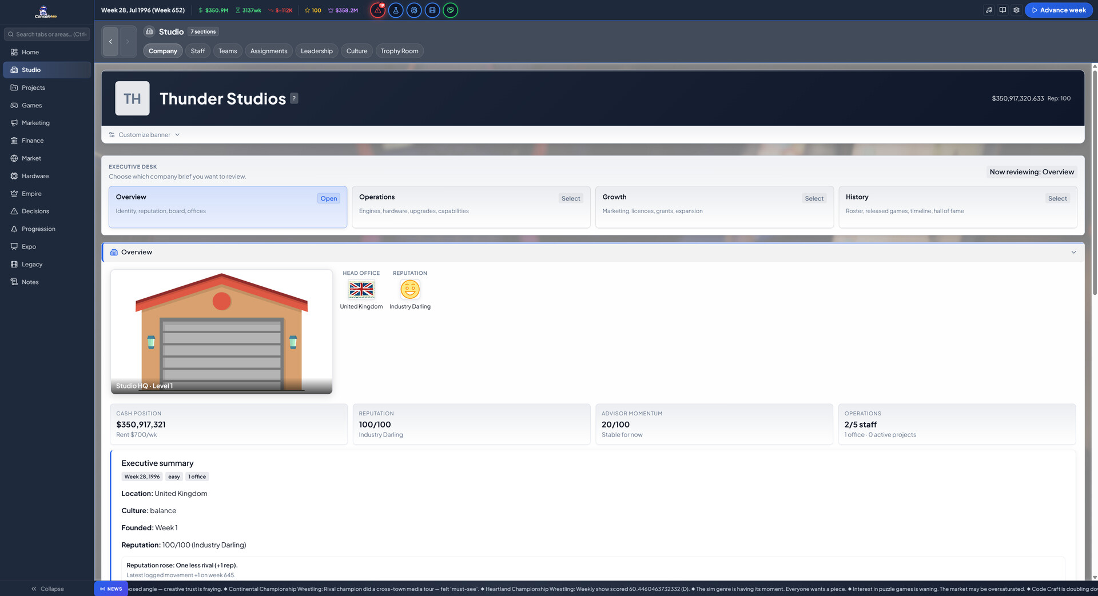Click the $350.9M cash indicator in top bar
This screenshot has width=1098, height=596.
tap(213, 10)
